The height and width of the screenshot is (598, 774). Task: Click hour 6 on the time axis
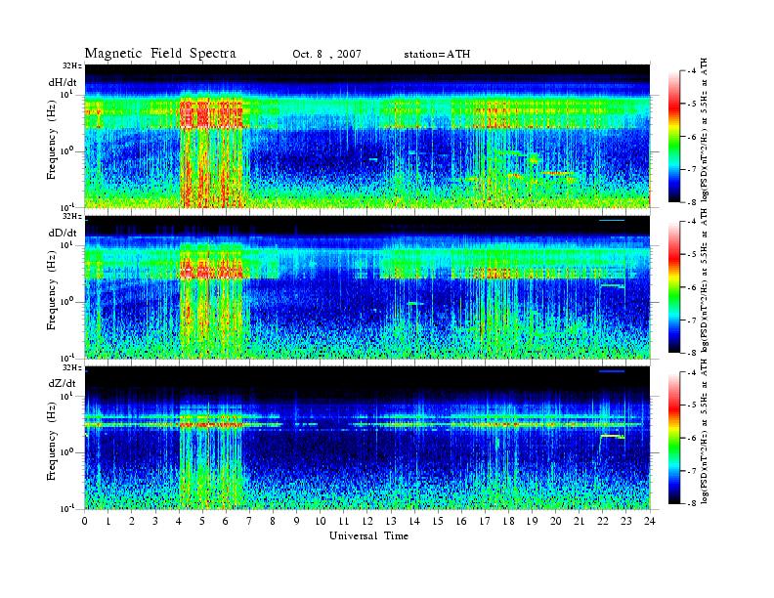point(226,522)
